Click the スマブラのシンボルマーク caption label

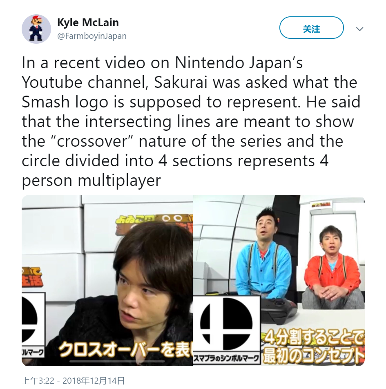pyautogui.click(x=226, y=358)
